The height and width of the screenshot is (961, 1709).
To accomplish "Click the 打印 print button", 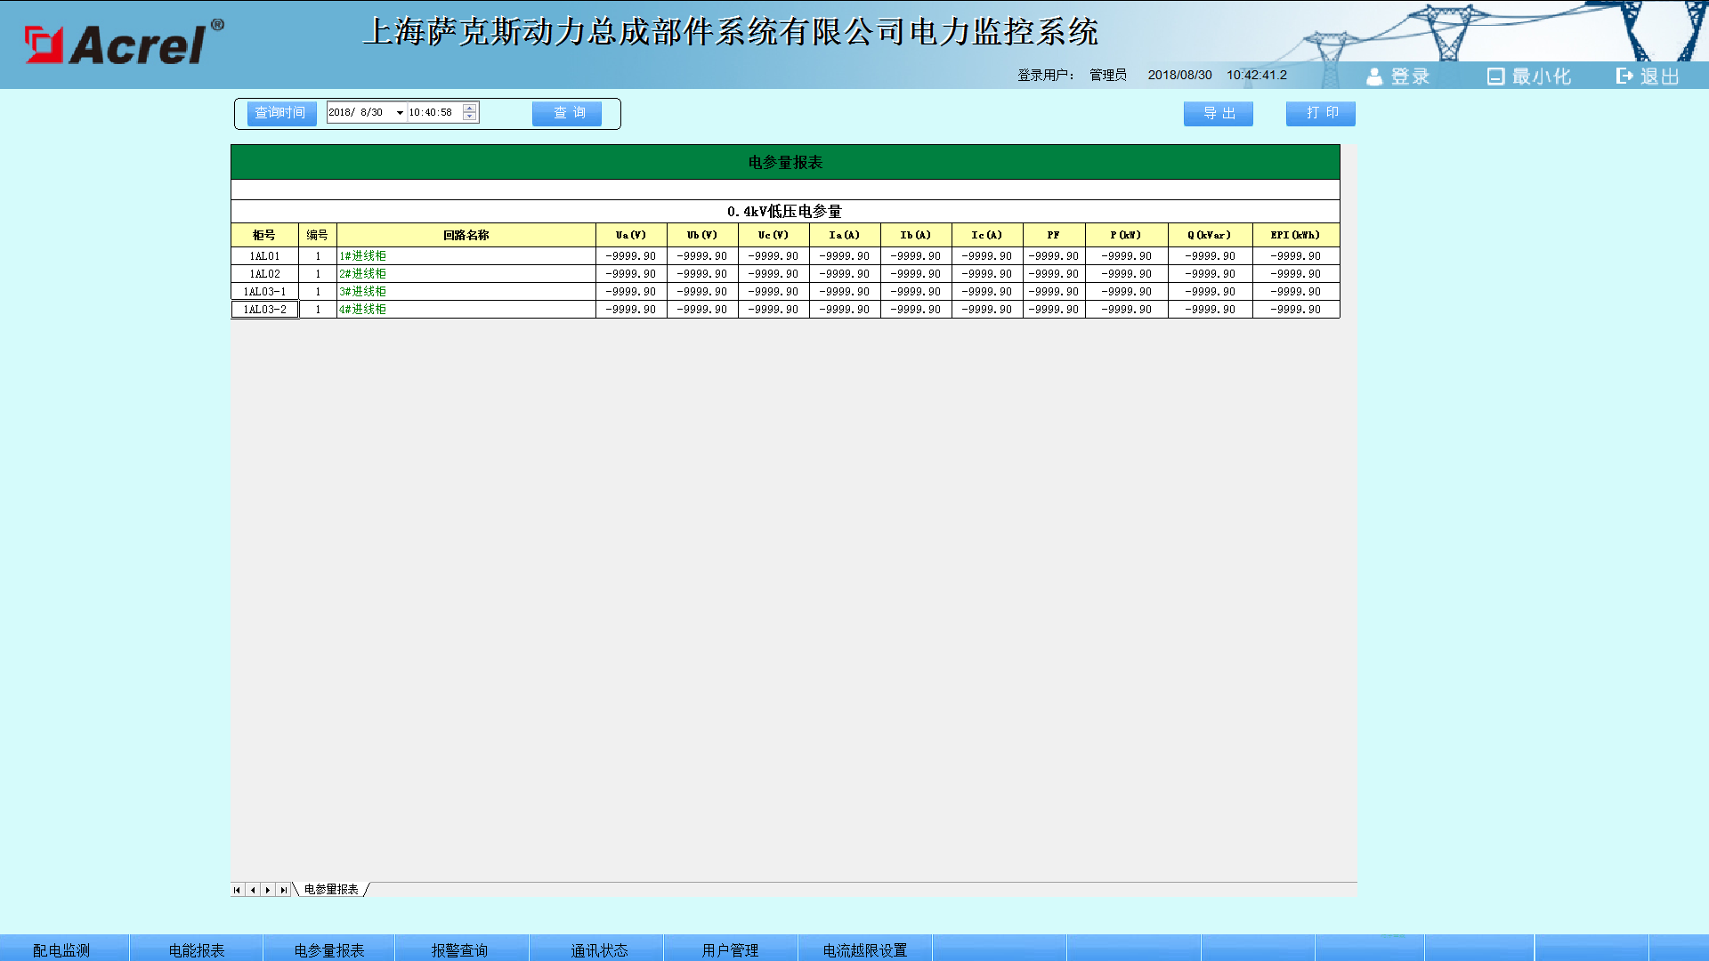I will coord(1321,113).
